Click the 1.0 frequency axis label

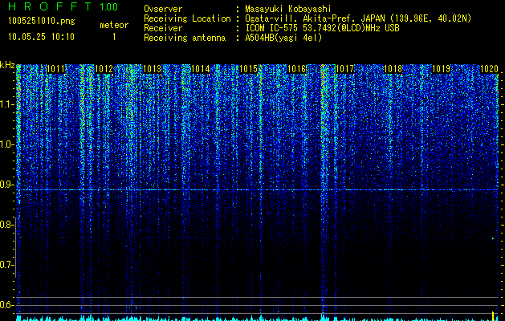[6, 144]
